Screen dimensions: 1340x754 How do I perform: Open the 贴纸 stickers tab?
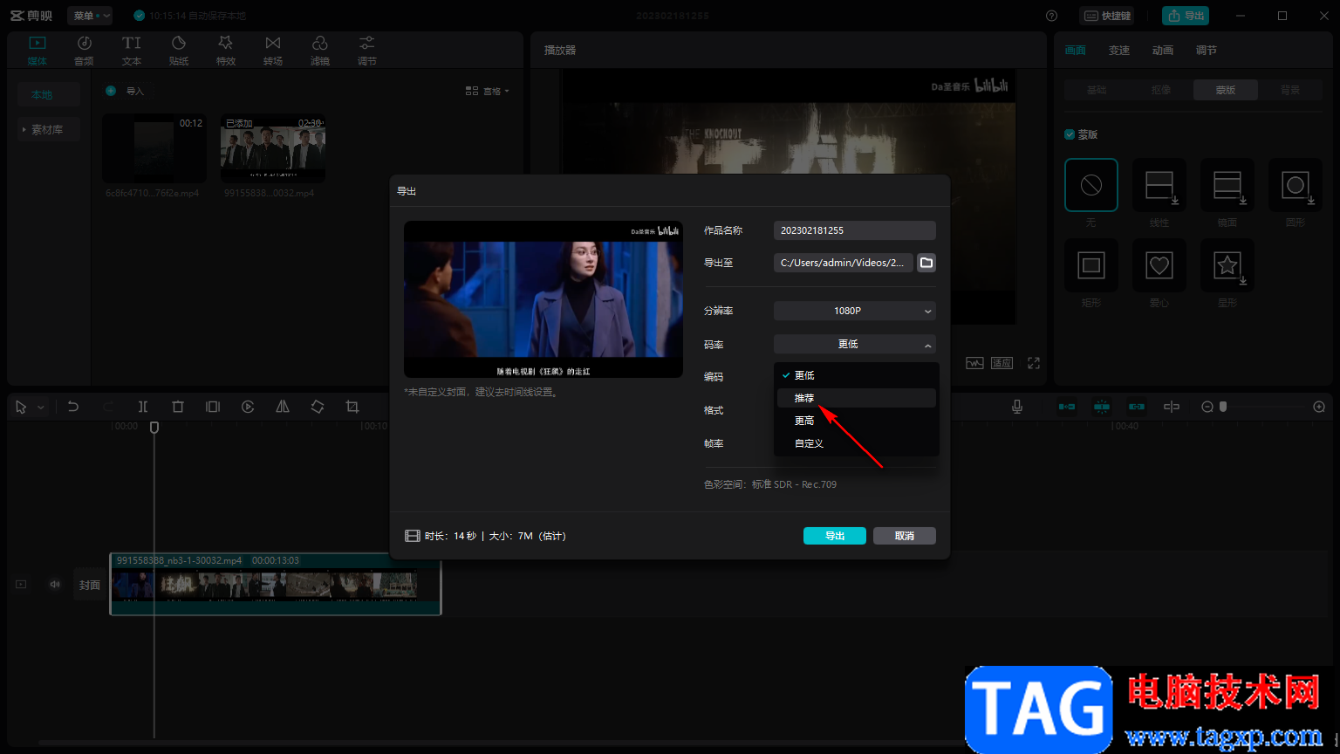pos(179,51)
